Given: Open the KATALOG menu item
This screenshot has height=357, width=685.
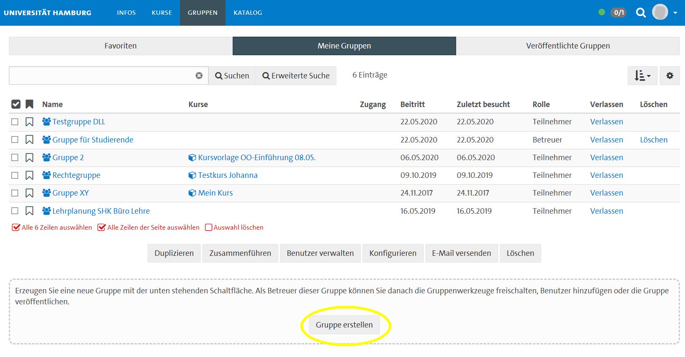Looking at the screenshot, I should (248, 13).
